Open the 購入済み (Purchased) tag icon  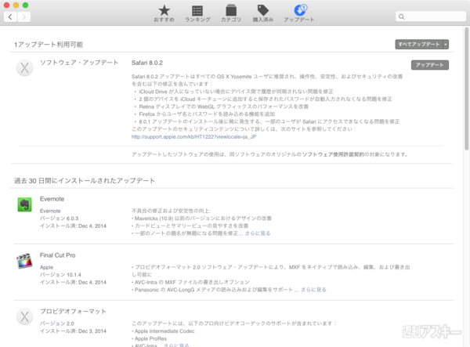tap(263, 10)
